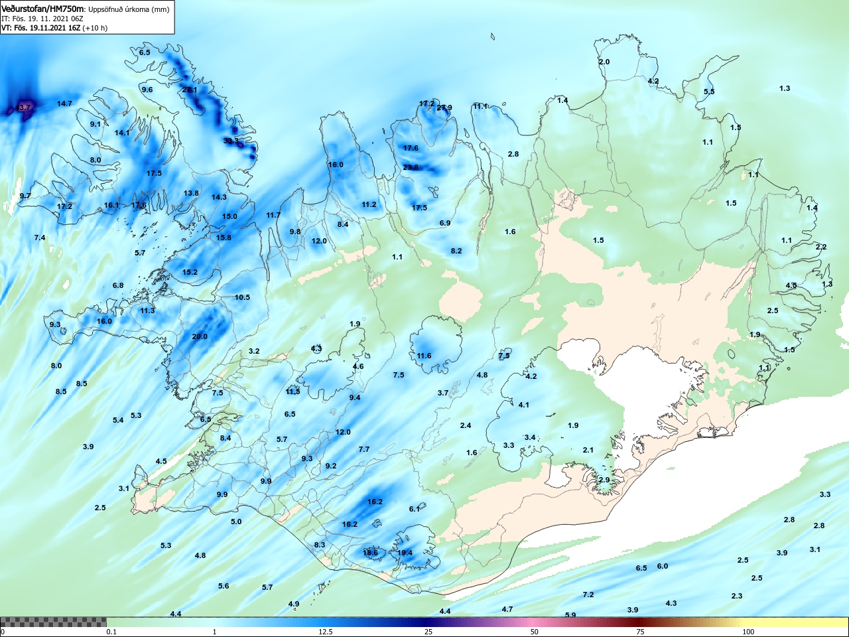Click the VT: Fös. 19.11.2021 16Z line

pyautogui.click(x=54, y=28)
